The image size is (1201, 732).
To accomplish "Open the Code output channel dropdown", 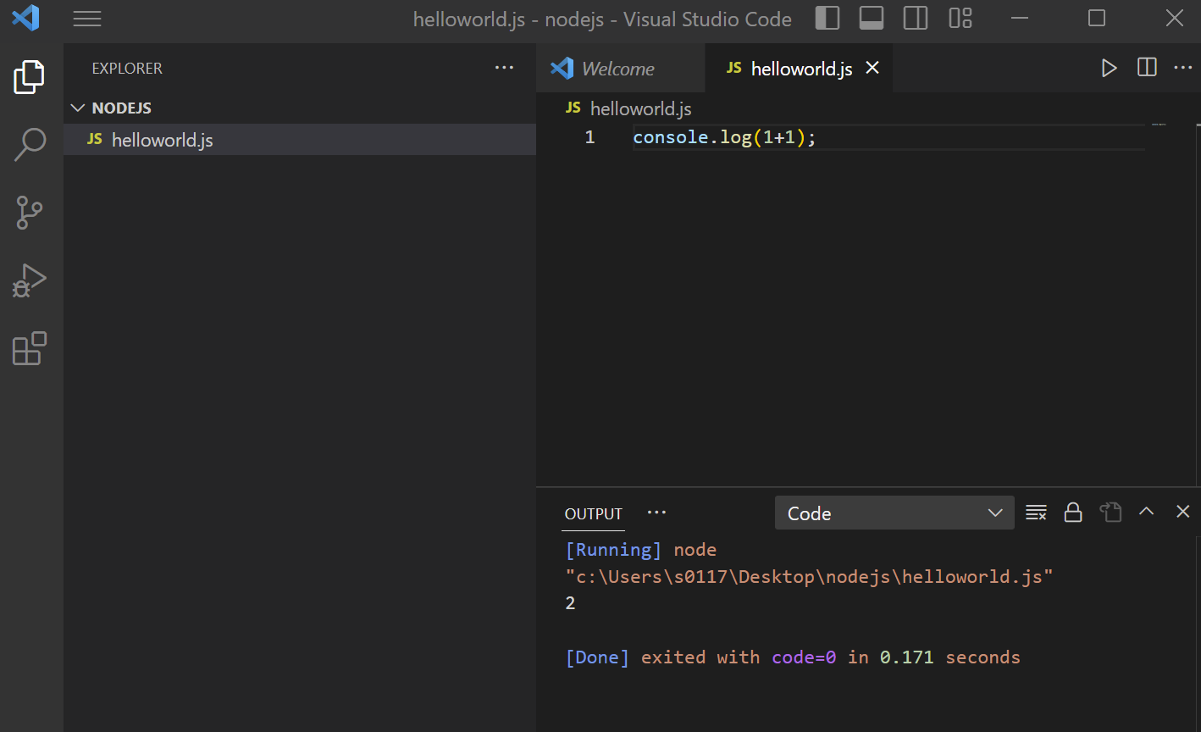I will [x=894, y=513].
